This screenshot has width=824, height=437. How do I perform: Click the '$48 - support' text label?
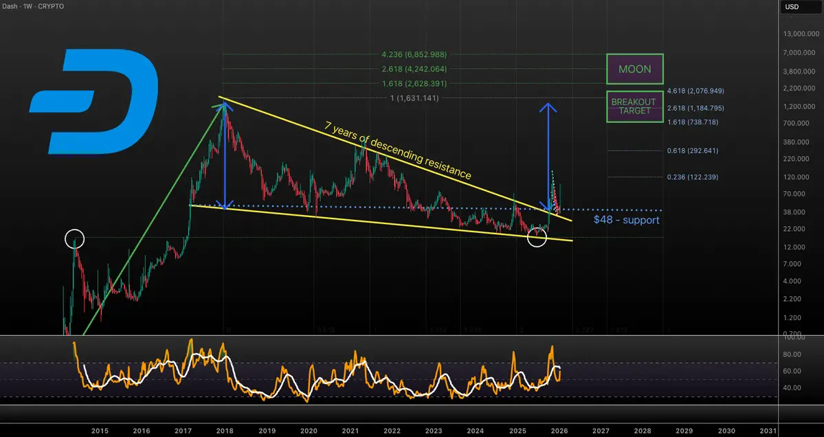tap(626, 220)
